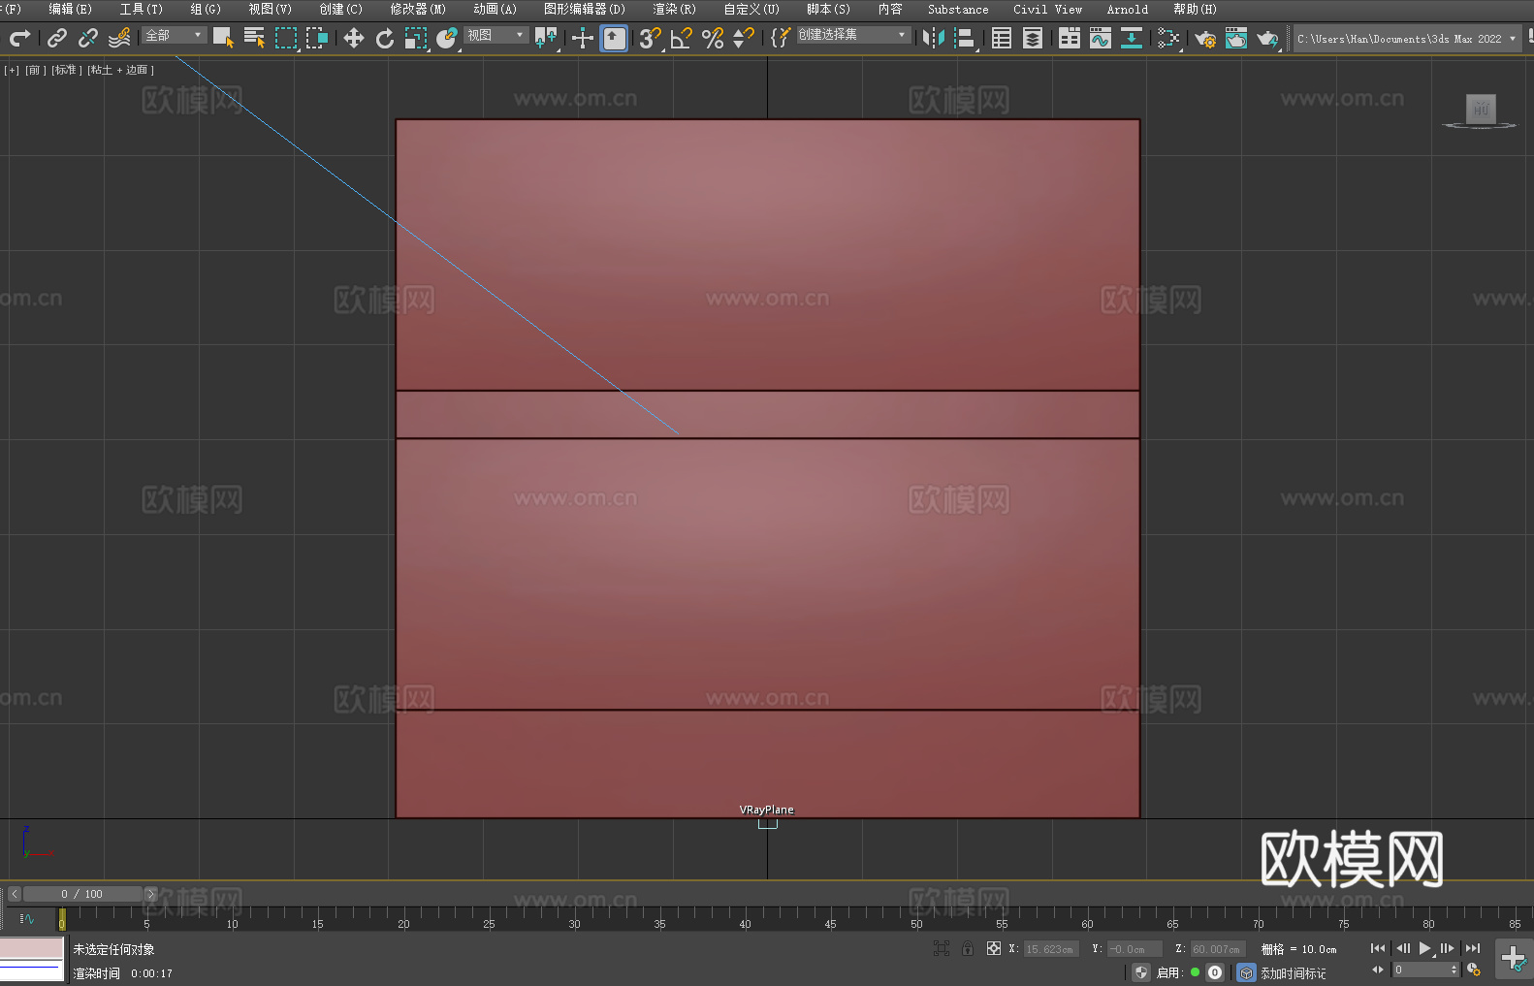Viewport: 1534px width, 986px height.
Task: Select the Place object tool
Action: pos(447,38)
